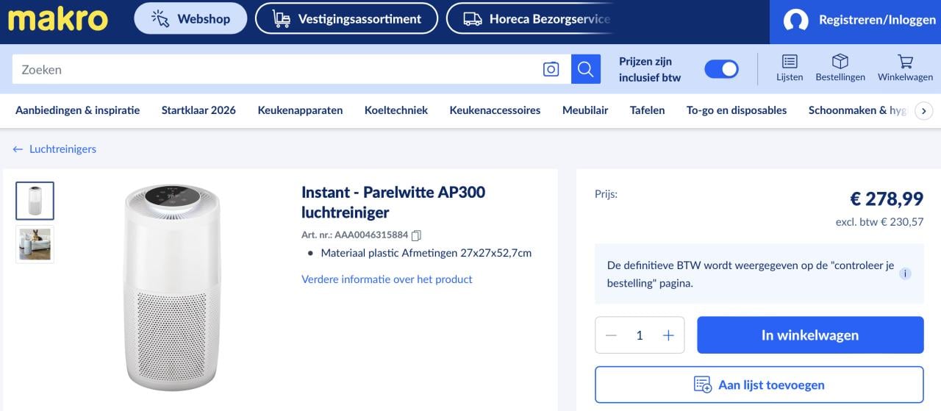
Task: Decrease quantity with minus button
Action: coord(611,335)
